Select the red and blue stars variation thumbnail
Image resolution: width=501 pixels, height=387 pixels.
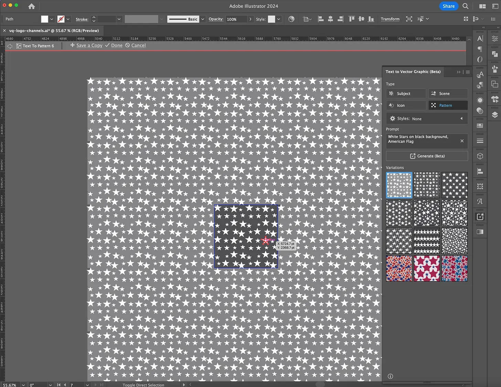coord(399,269)
